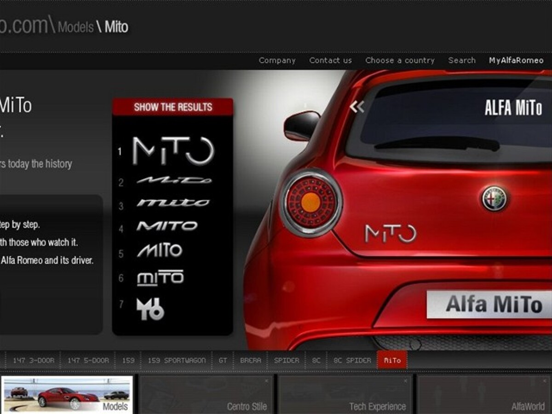Click the car's round tail light
This screenshot has height=414, width=552.
click(311, 202)
